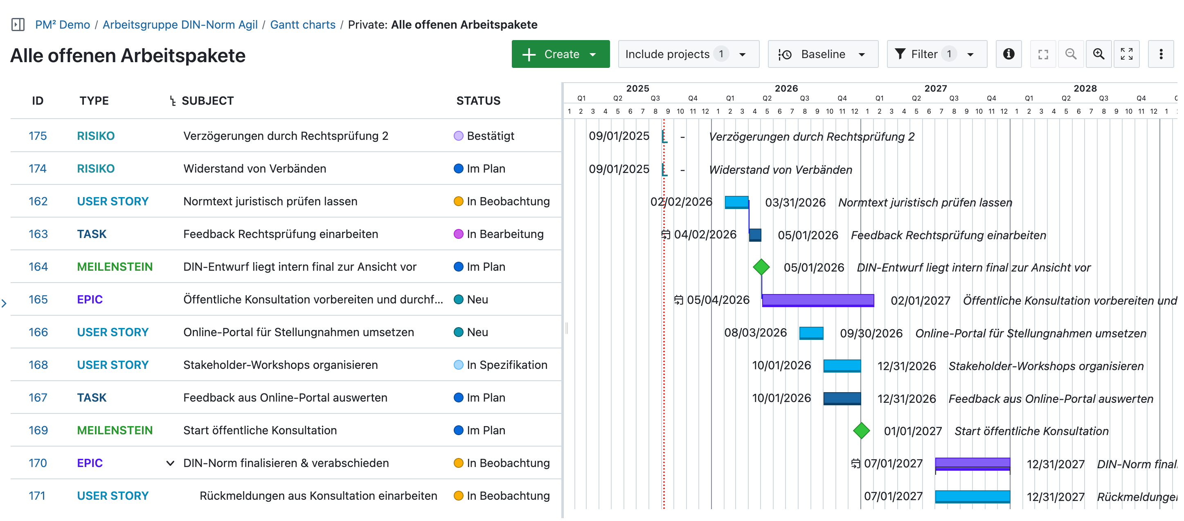
Task: Click the hierarchy icon beside SUBJECT
Action: click(x=172, y=101)
